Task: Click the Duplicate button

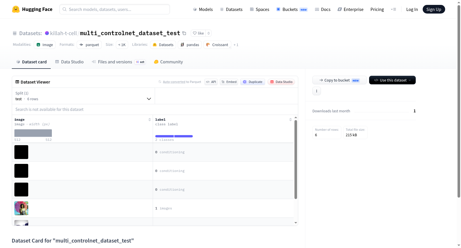Action: [252, 82]
